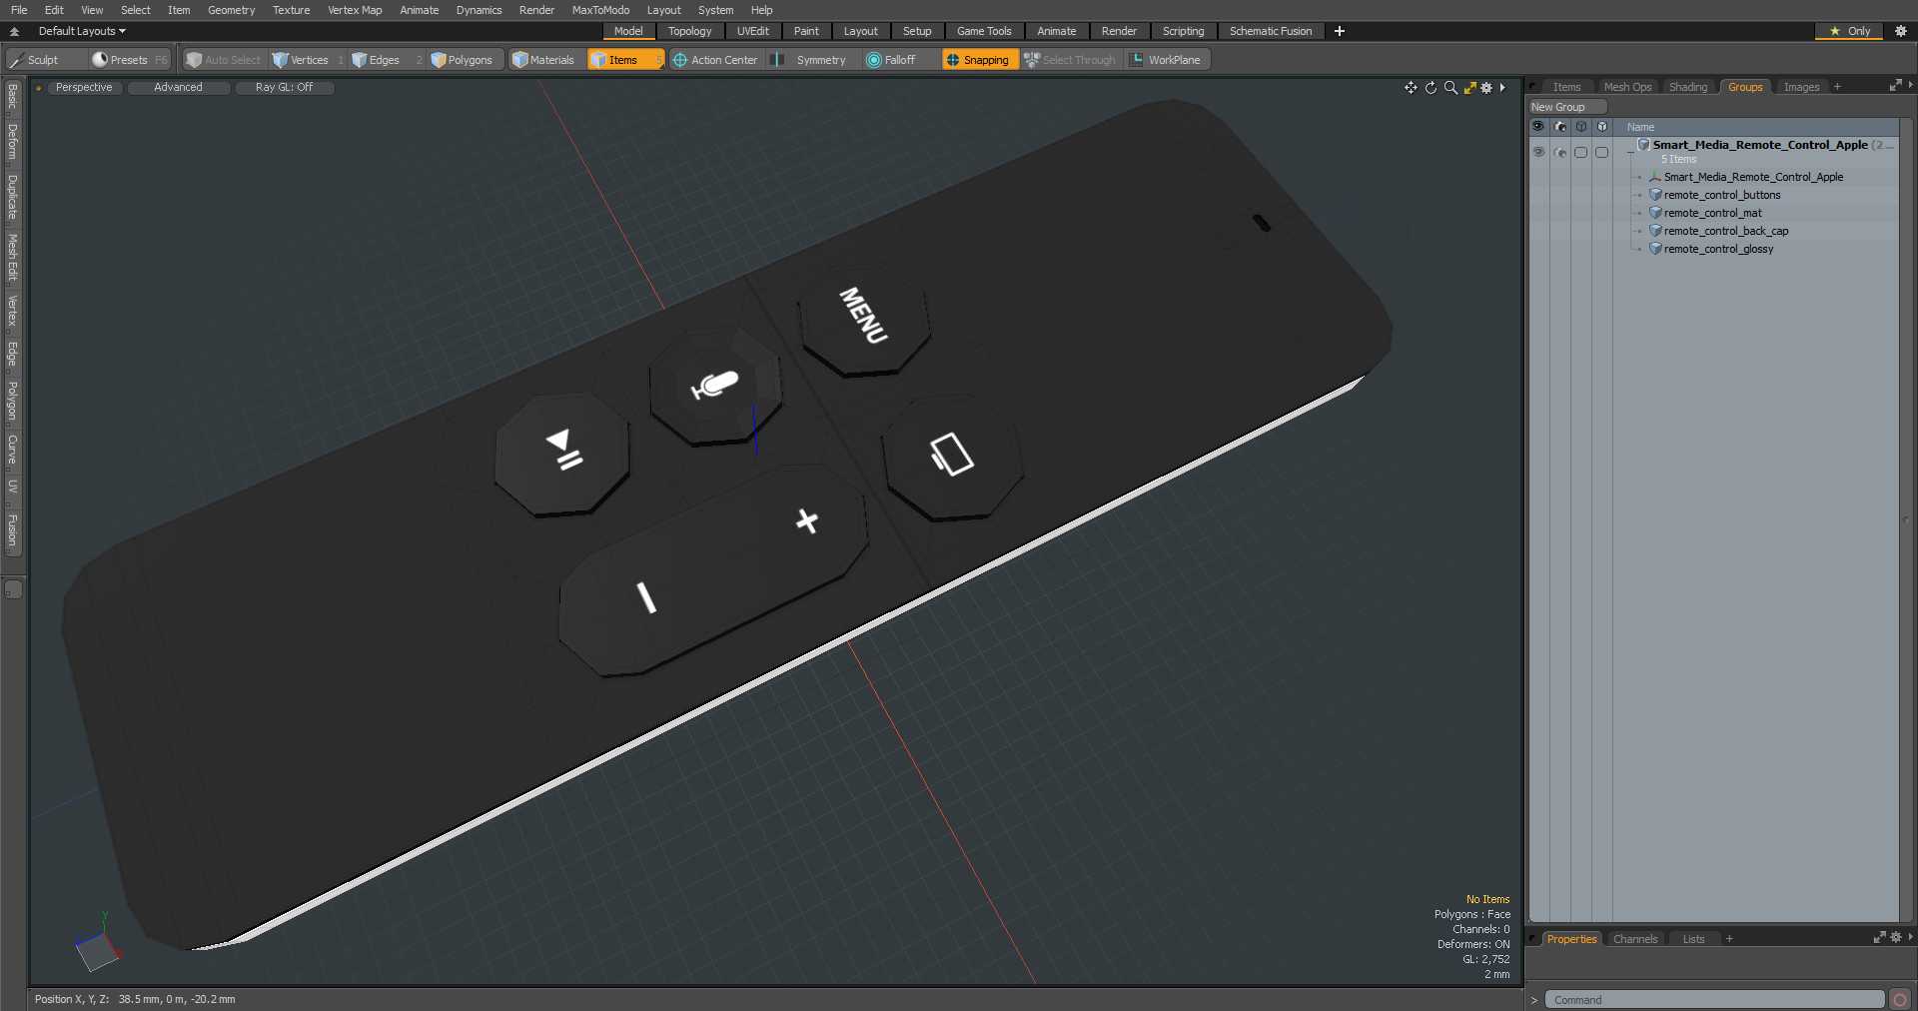
Task: Click the camera render column header
Action: coord(1560,127)
